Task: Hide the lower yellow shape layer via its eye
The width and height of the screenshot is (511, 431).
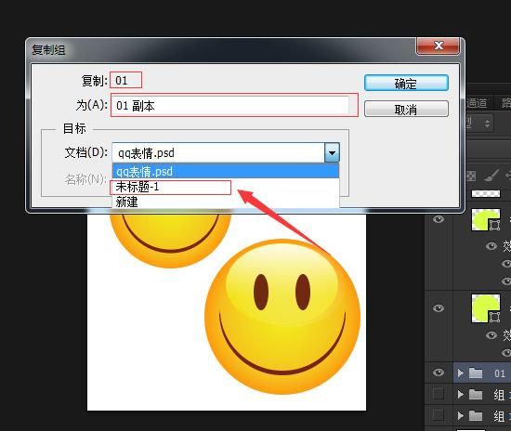Action: [439, 308]
